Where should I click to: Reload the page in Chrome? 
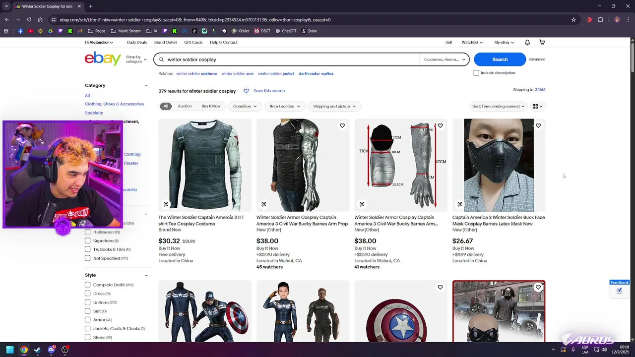(29, 20)
